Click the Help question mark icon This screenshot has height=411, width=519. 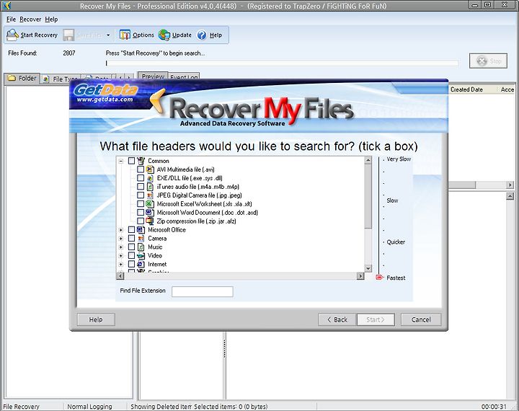[x=202, y=35]
